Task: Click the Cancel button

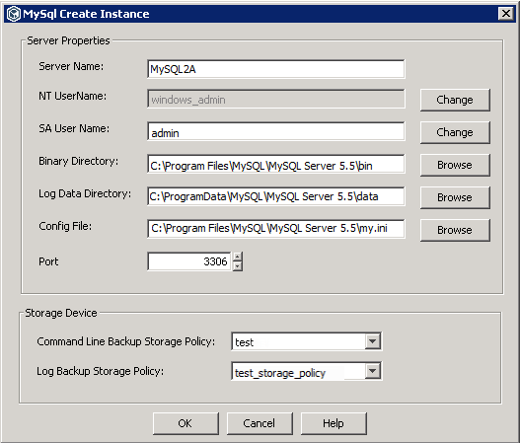Action: [x=260, y=423]
